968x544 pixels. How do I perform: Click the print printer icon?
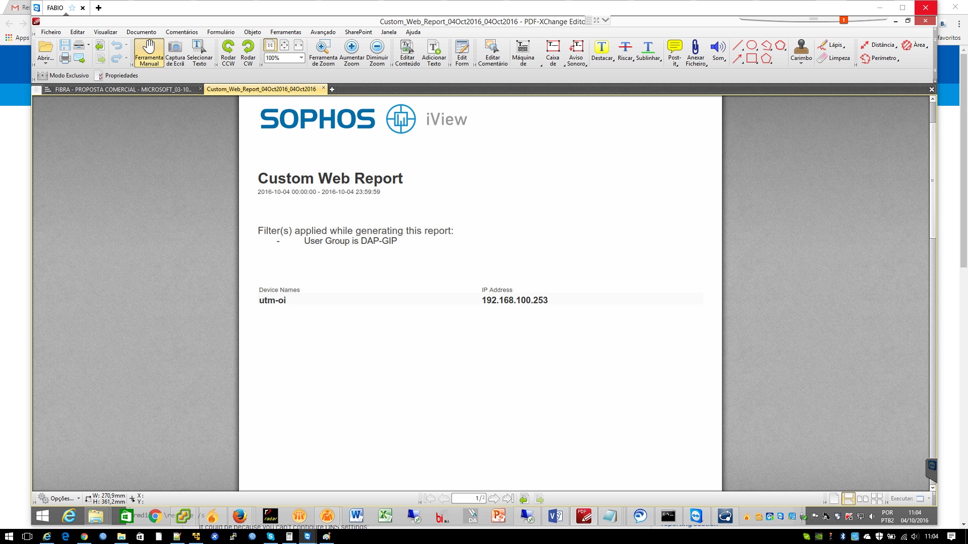[x=65, y=58]
